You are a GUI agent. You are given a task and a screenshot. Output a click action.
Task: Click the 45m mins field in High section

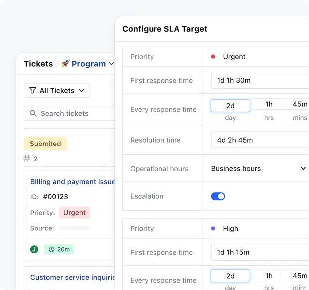point(300,276)
